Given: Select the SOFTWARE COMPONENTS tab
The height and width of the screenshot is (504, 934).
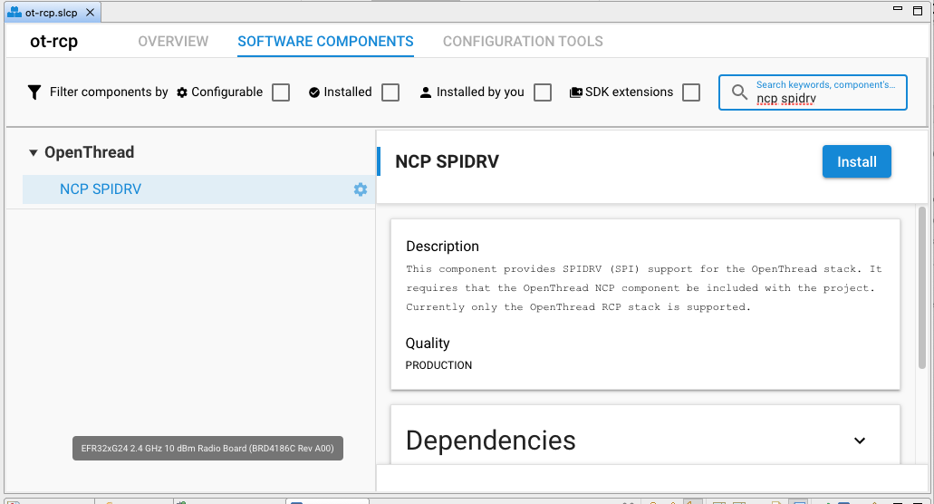Looking at the screenshot, I should point(325,41).
